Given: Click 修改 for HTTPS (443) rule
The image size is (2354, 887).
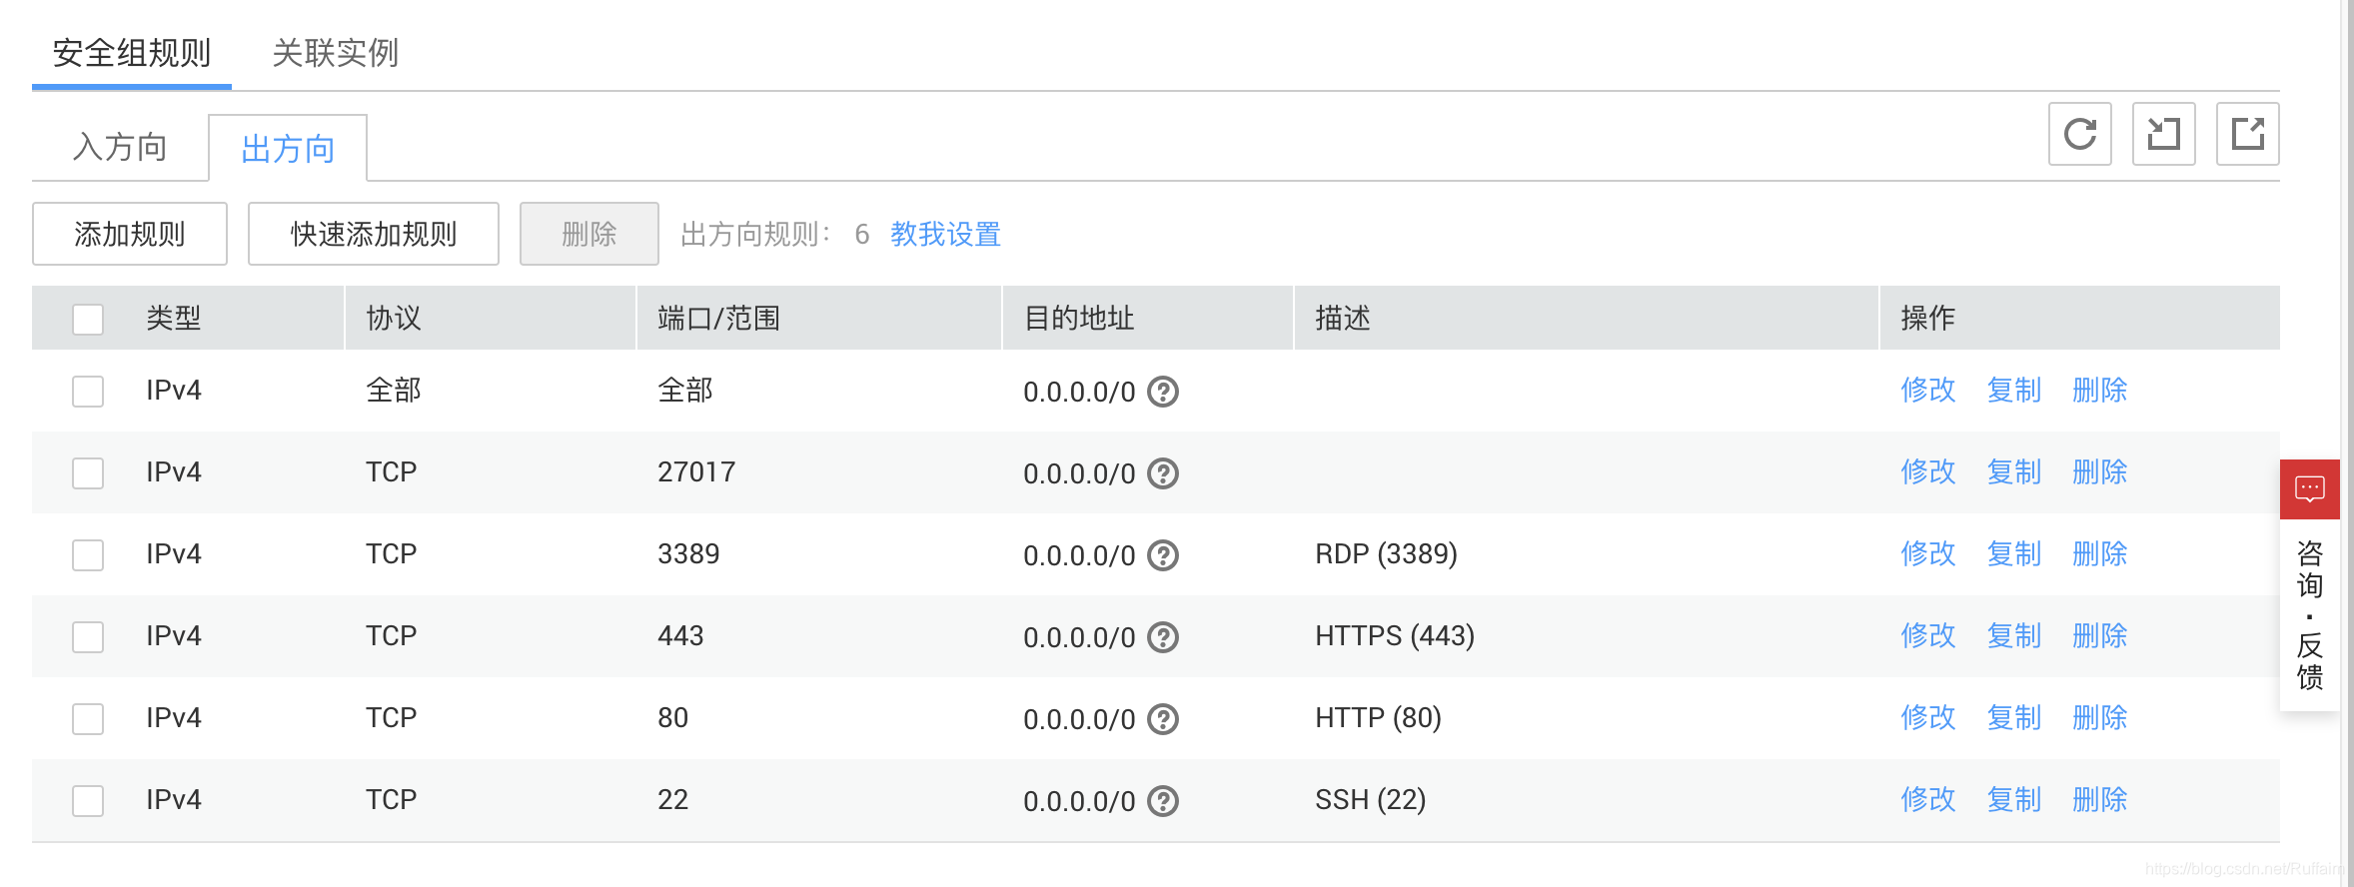Looking at the screenshot, I should 1928,635.
